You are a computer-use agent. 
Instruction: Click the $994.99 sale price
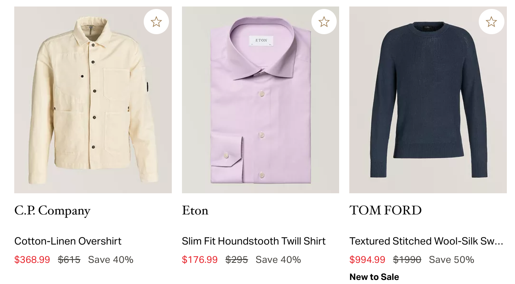(367, 260)
